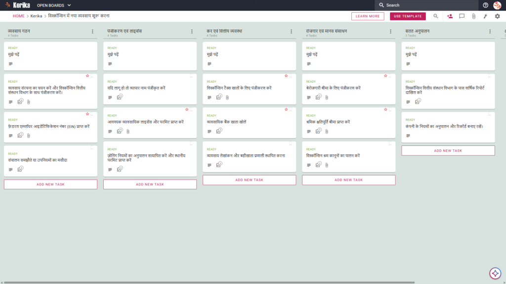Add new task in व्यवसाय गठन column
This screenshot has height=284, width=506.
(50, 184)
